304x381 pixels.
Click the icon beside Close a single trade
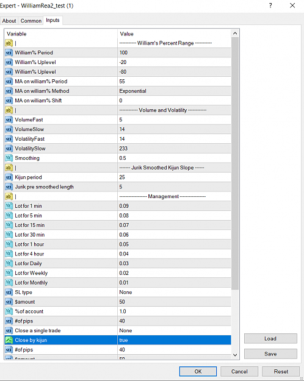point(9,330)
